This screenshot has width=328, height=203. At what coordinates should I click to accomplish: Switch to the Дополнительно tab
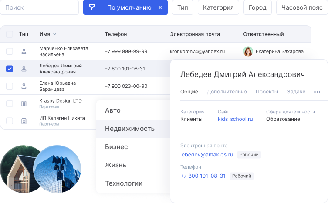(227, 92)
